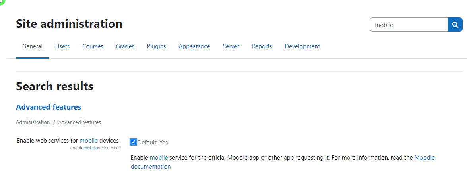Open the General tab

point(33,46)
